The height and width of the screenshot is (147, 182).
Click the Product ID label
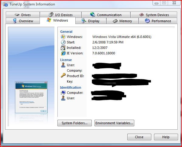[x=75, y=76]
